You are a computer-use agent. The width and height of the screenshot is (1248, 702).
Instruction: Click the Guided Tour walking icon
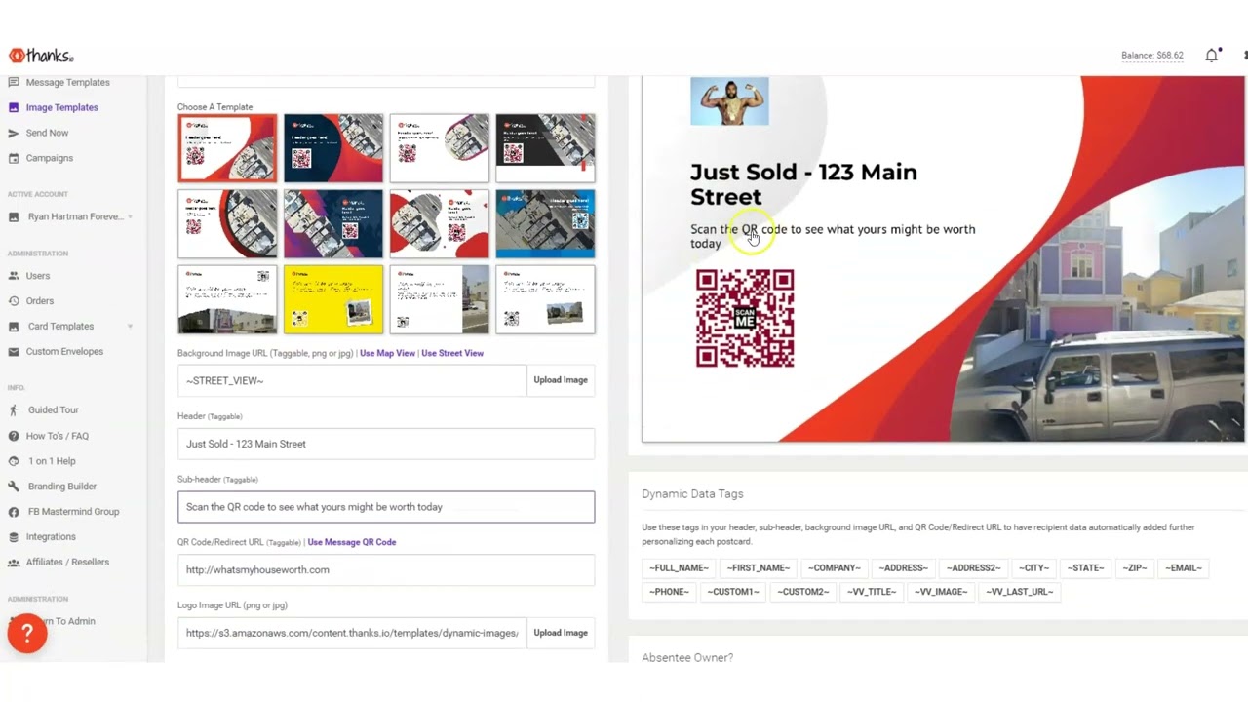tap(14, 410)
